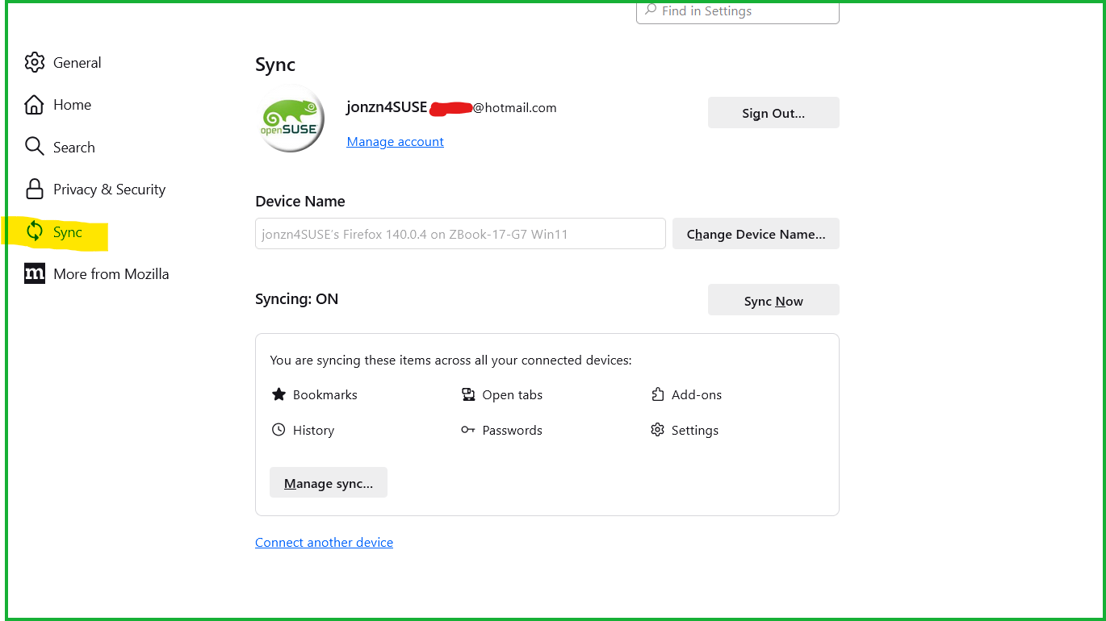Click the General gear icon

click(x=34, y=62)
